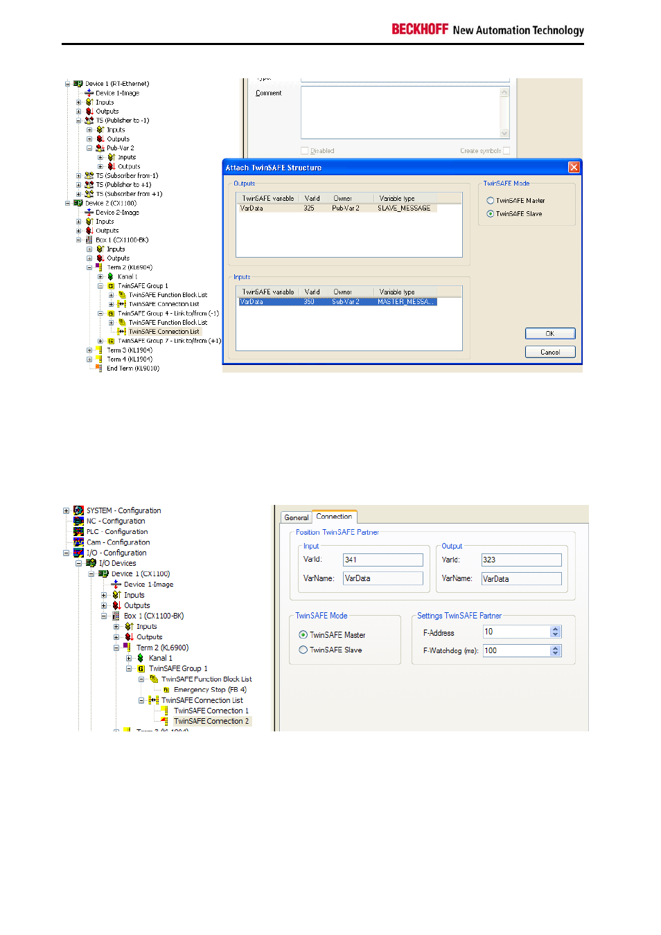Collapse the Term 2 (KL6900) node
Viewport: 661px width, 935px height.
(116, 648)
